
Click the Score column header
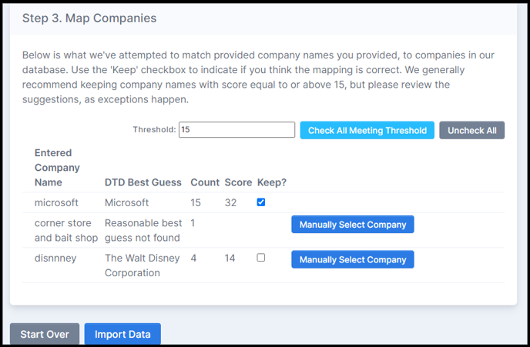(237, 182)
